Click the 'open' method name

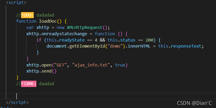click(46, 65)
